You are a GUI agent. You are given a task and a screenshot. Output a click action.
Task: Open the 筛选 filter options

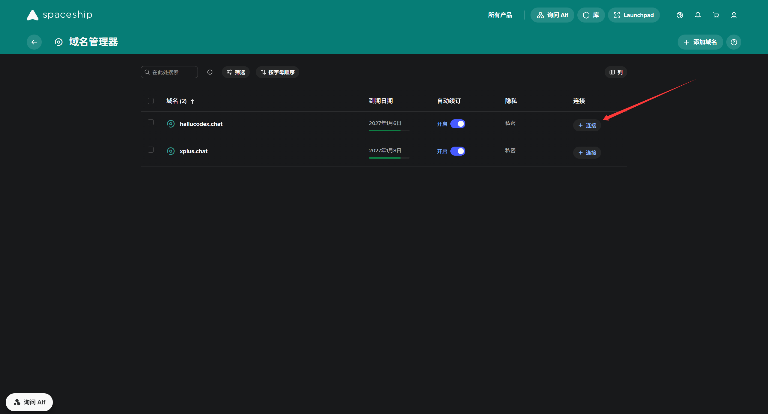pos(236,72)
